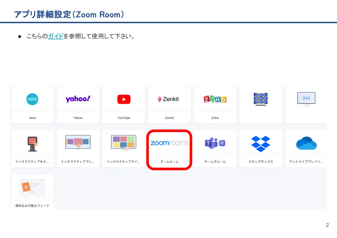Click the チームズルーム label
Viewport: 337px width, 238px height.
215,162
